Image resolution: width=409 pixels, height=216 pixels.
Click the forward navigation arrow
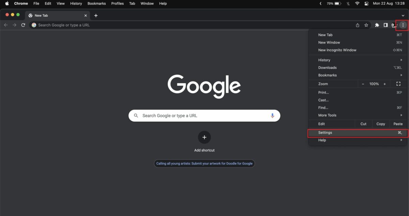pos(14,25)
